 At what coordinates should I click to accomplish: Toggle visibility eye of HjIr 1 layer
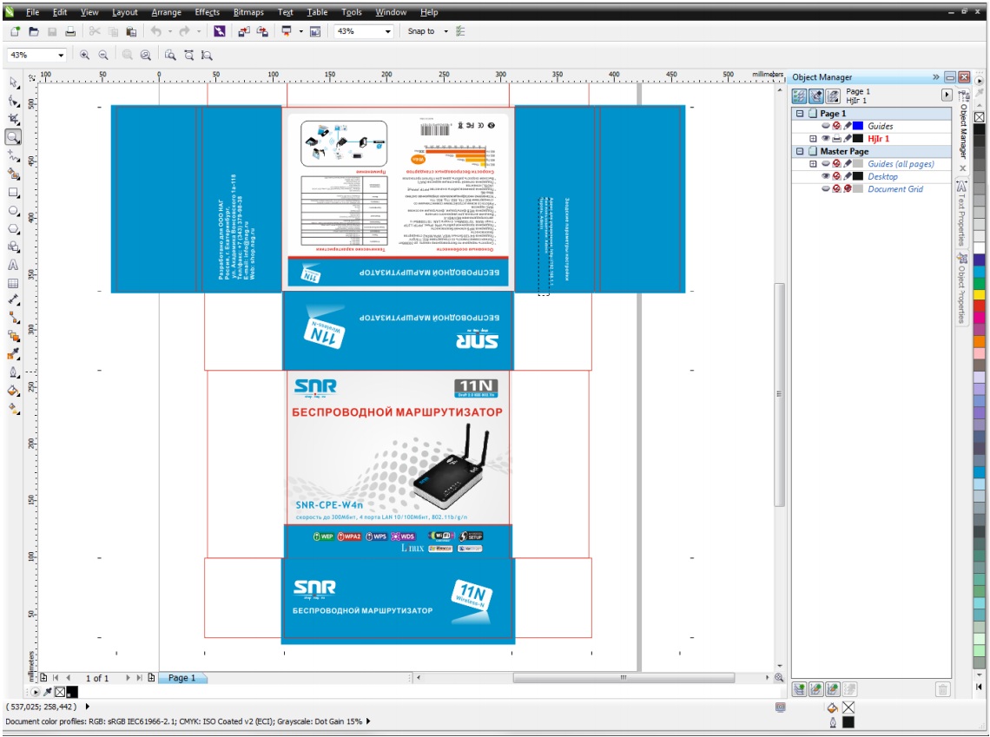coord(826,139)
